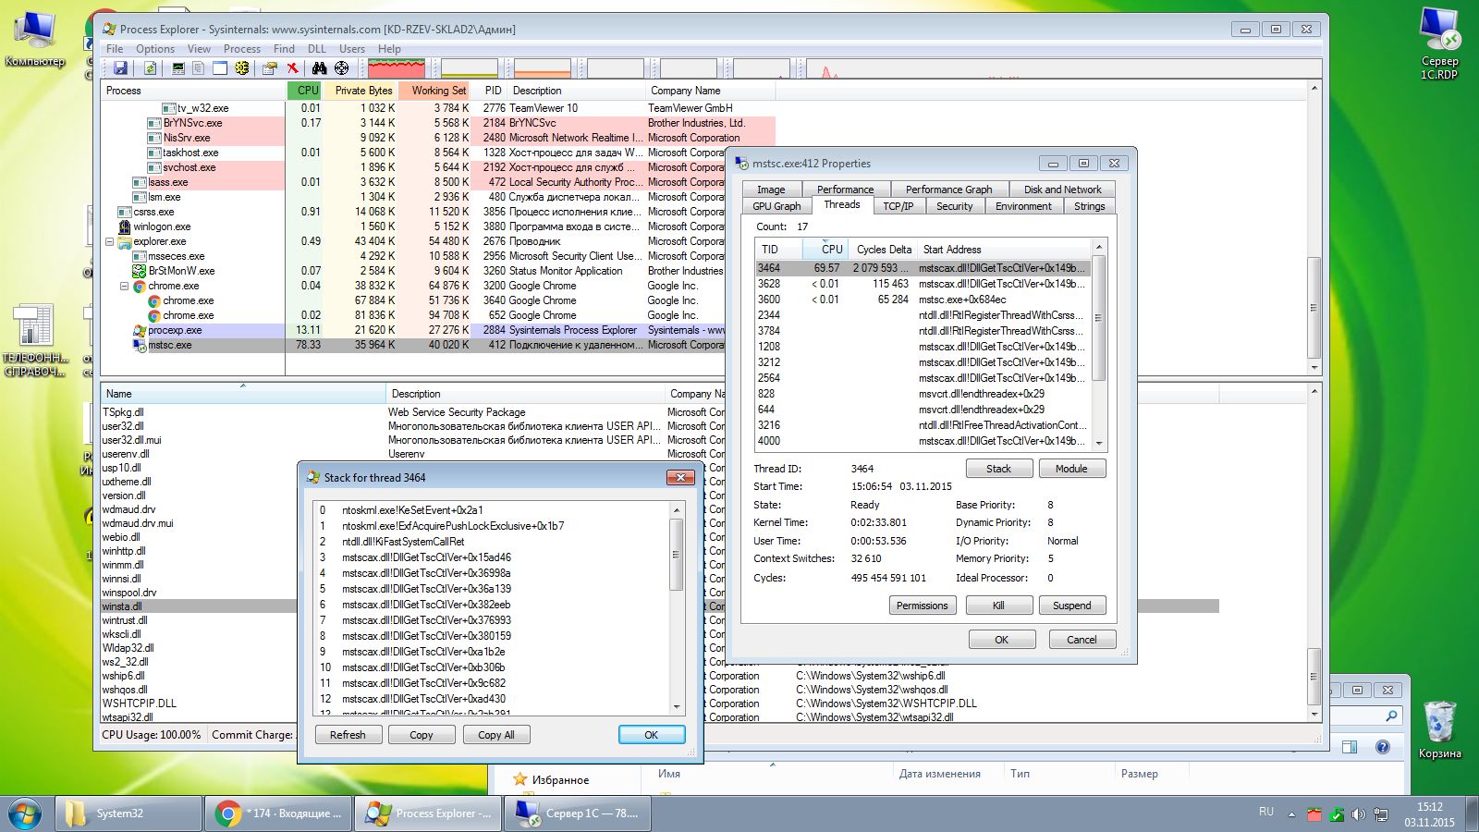This screenshot has height=832, width=1479.
Task: Switch to the TCP/IP tab
Action: point(898,206)
